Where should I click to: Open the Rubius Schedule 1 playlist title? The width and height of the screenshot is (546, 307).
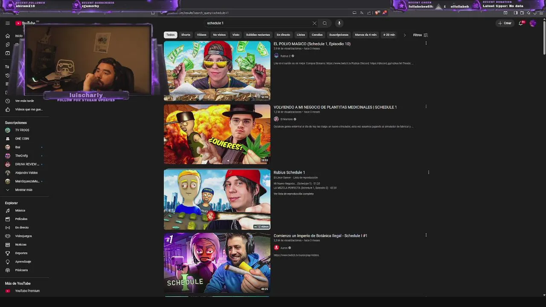(x=289, y=173)
